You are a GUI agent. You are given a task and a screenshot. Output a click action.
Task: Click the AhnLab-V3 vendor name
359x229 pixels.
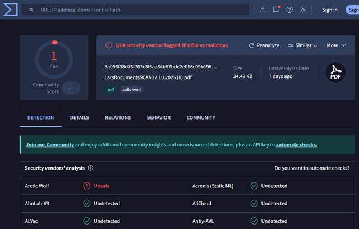click(x=37, y=203)
